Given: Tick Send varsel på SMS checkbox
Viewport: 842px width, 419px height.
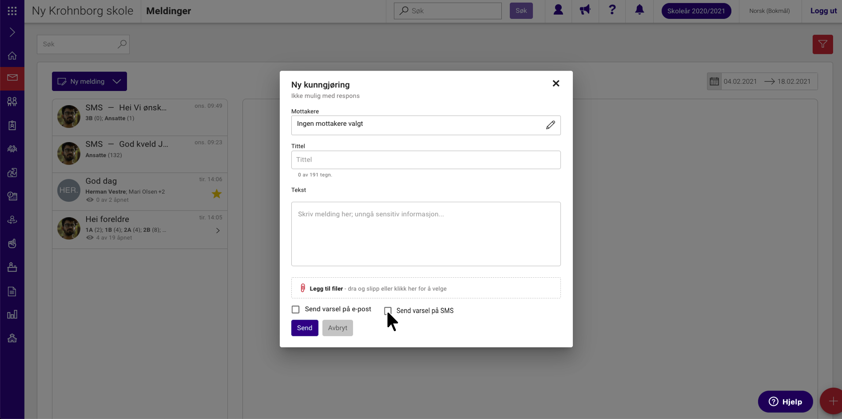Looking at the screenshot, I should (x=388, y=311).
